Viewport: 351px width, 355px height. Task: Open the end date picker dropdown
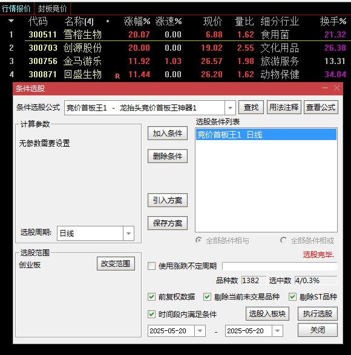[x=277, y=331]
